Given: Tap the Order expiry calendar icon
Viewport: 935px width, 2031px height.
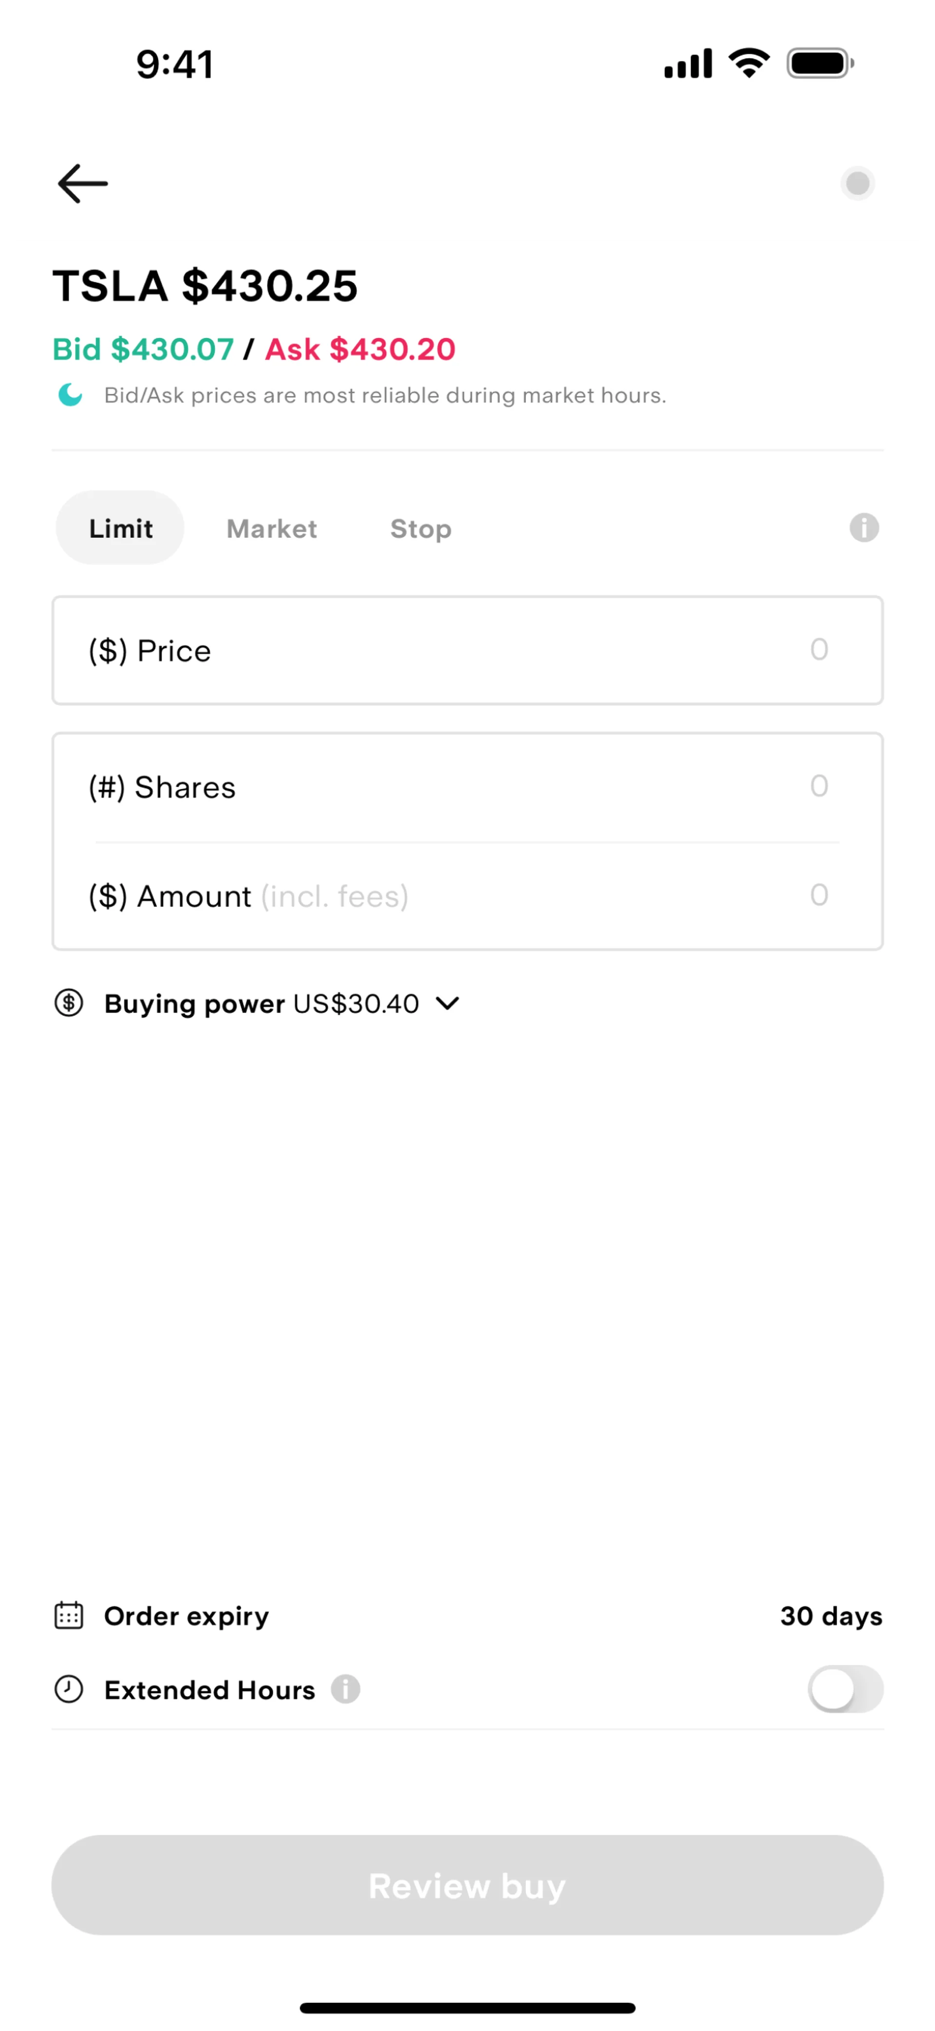Looking at the screenshot, I should pyautogui.click(x=69, y=1615).
